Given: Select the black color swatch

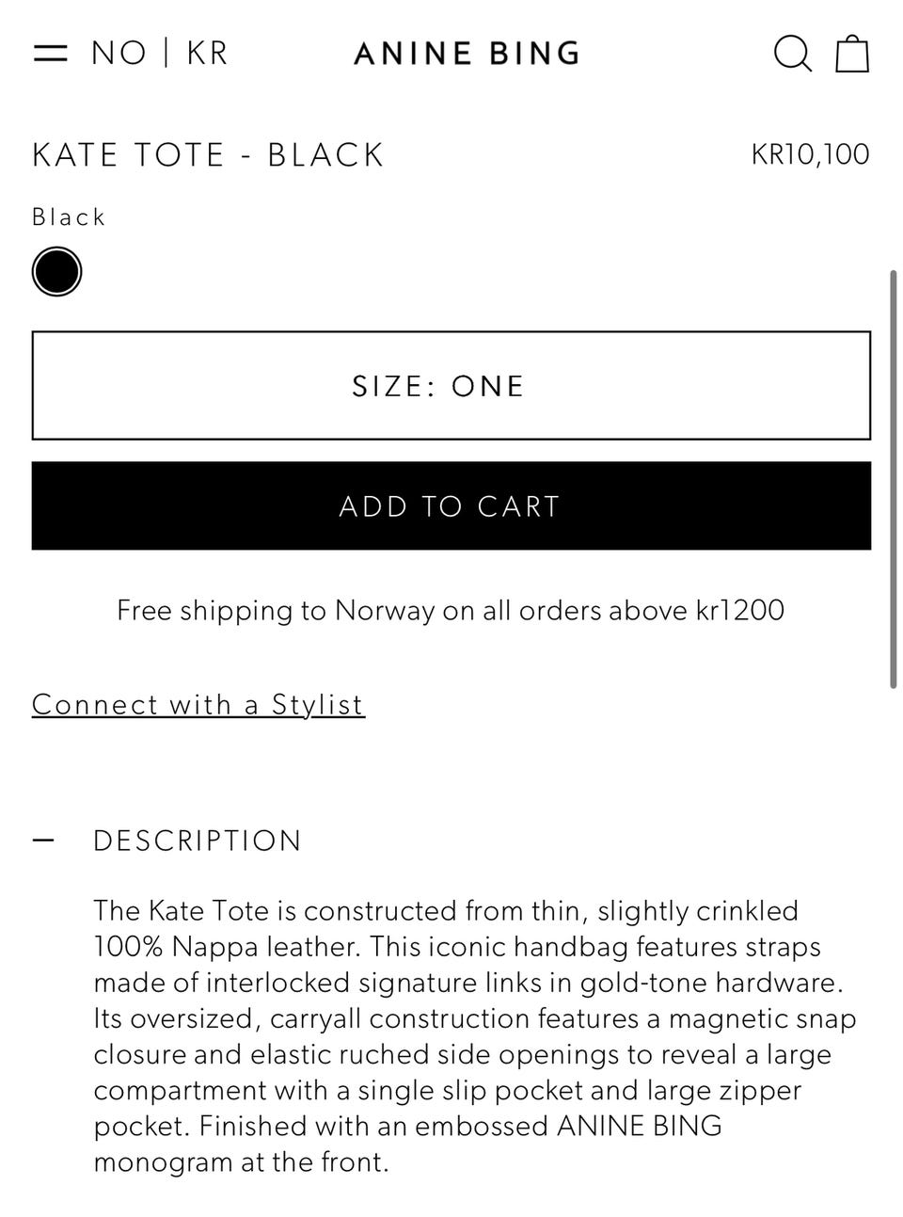Looking at the screenshot, I should [56, 272].
